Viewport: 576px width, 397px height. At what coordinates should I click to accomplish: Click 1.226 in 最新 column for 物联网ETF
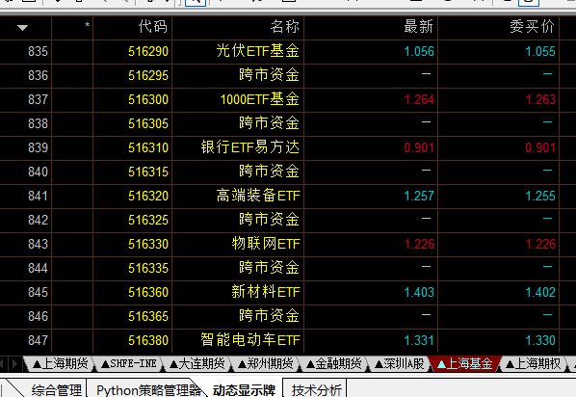(x=419, y=244)
